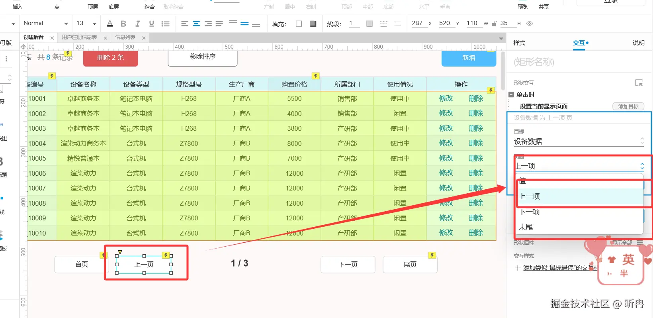Apply bullet list formatting
653x318 pixels.
165,24
